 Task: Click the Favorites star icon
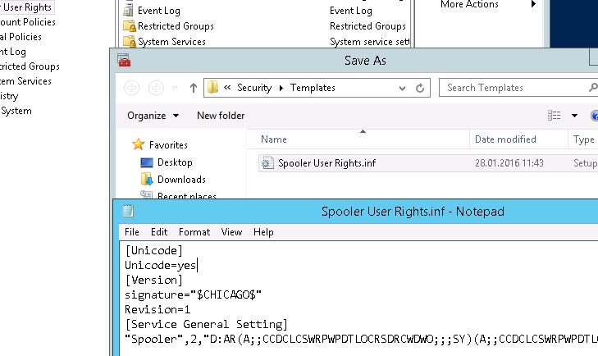coord(138,144)
